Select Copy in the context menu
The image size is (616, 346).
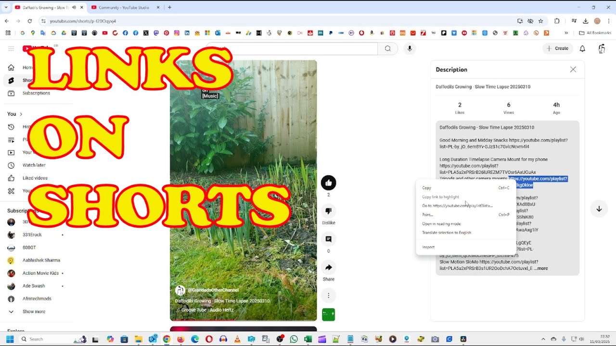point(465,188)
